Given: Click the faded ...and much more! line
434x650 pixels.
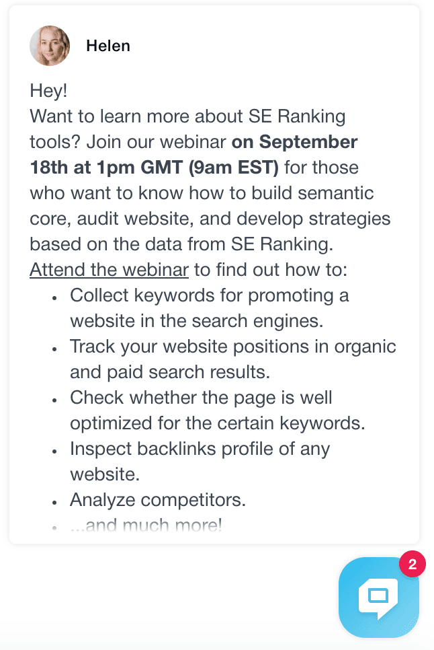Looking at the screenshot, I should 146,526.
